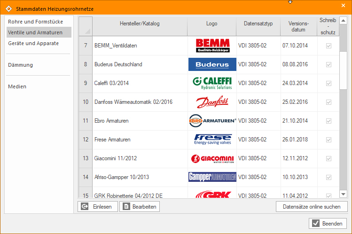Click the Buderus logo image
The width and height of the screenshot is (352, 234).
point(212,64)
